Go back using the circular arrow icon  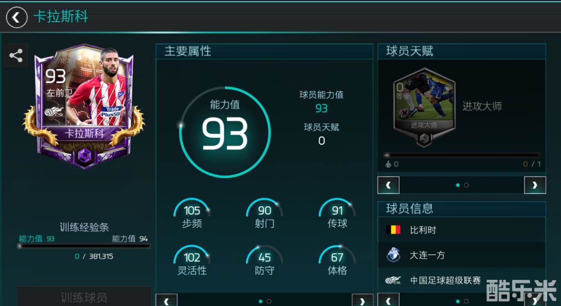click(17, 17)
